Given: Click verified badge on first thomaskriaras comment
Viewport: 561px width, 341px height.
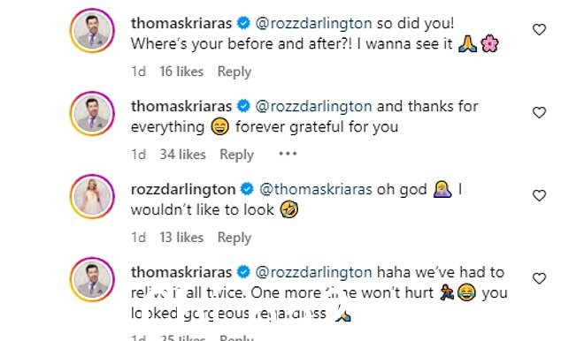Looking at the screenshot, I should point(243,23).
